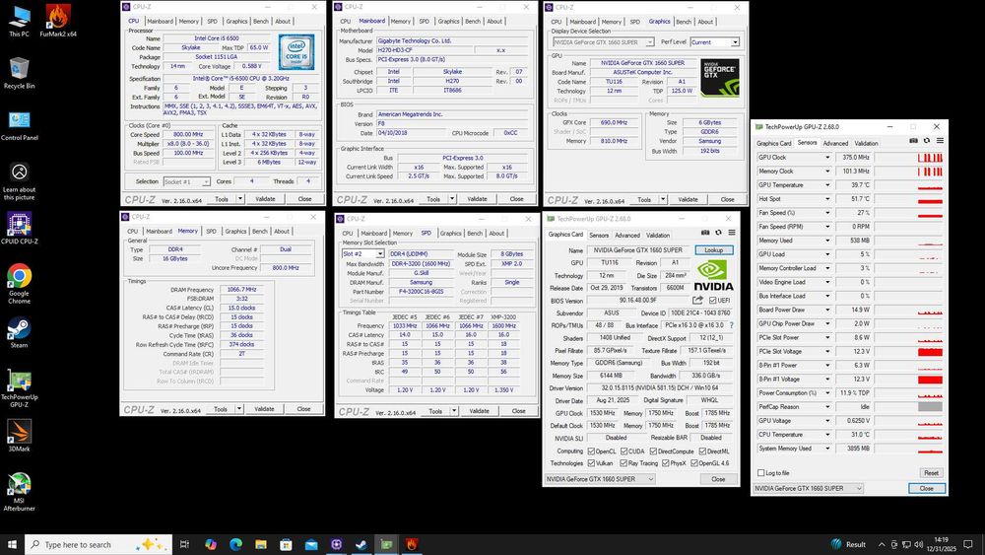Switch to Sensors tab in GPU-Z Graphics Card window
Image resolution: width=985 pixels, height=555 pixels.
[x=599, y=235]
